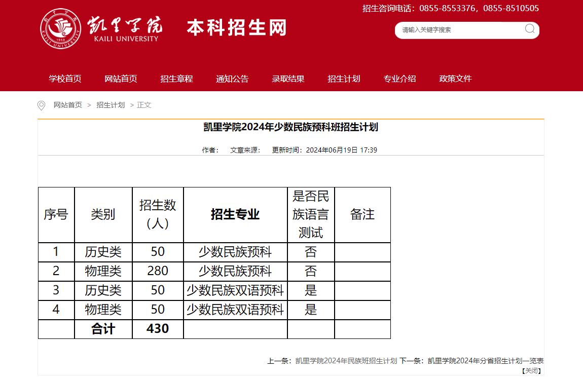Viewport: 583px width, 380px height.
Task: Go to 专业介绍 navigation item
Action: (399, 79)
